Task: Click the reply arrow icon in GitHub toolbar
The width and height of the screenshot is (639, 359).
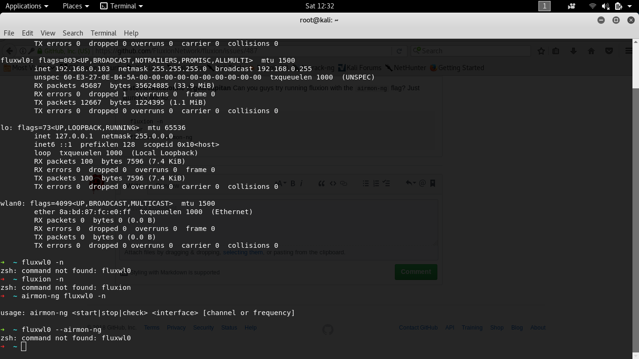Action: (410, 183)
